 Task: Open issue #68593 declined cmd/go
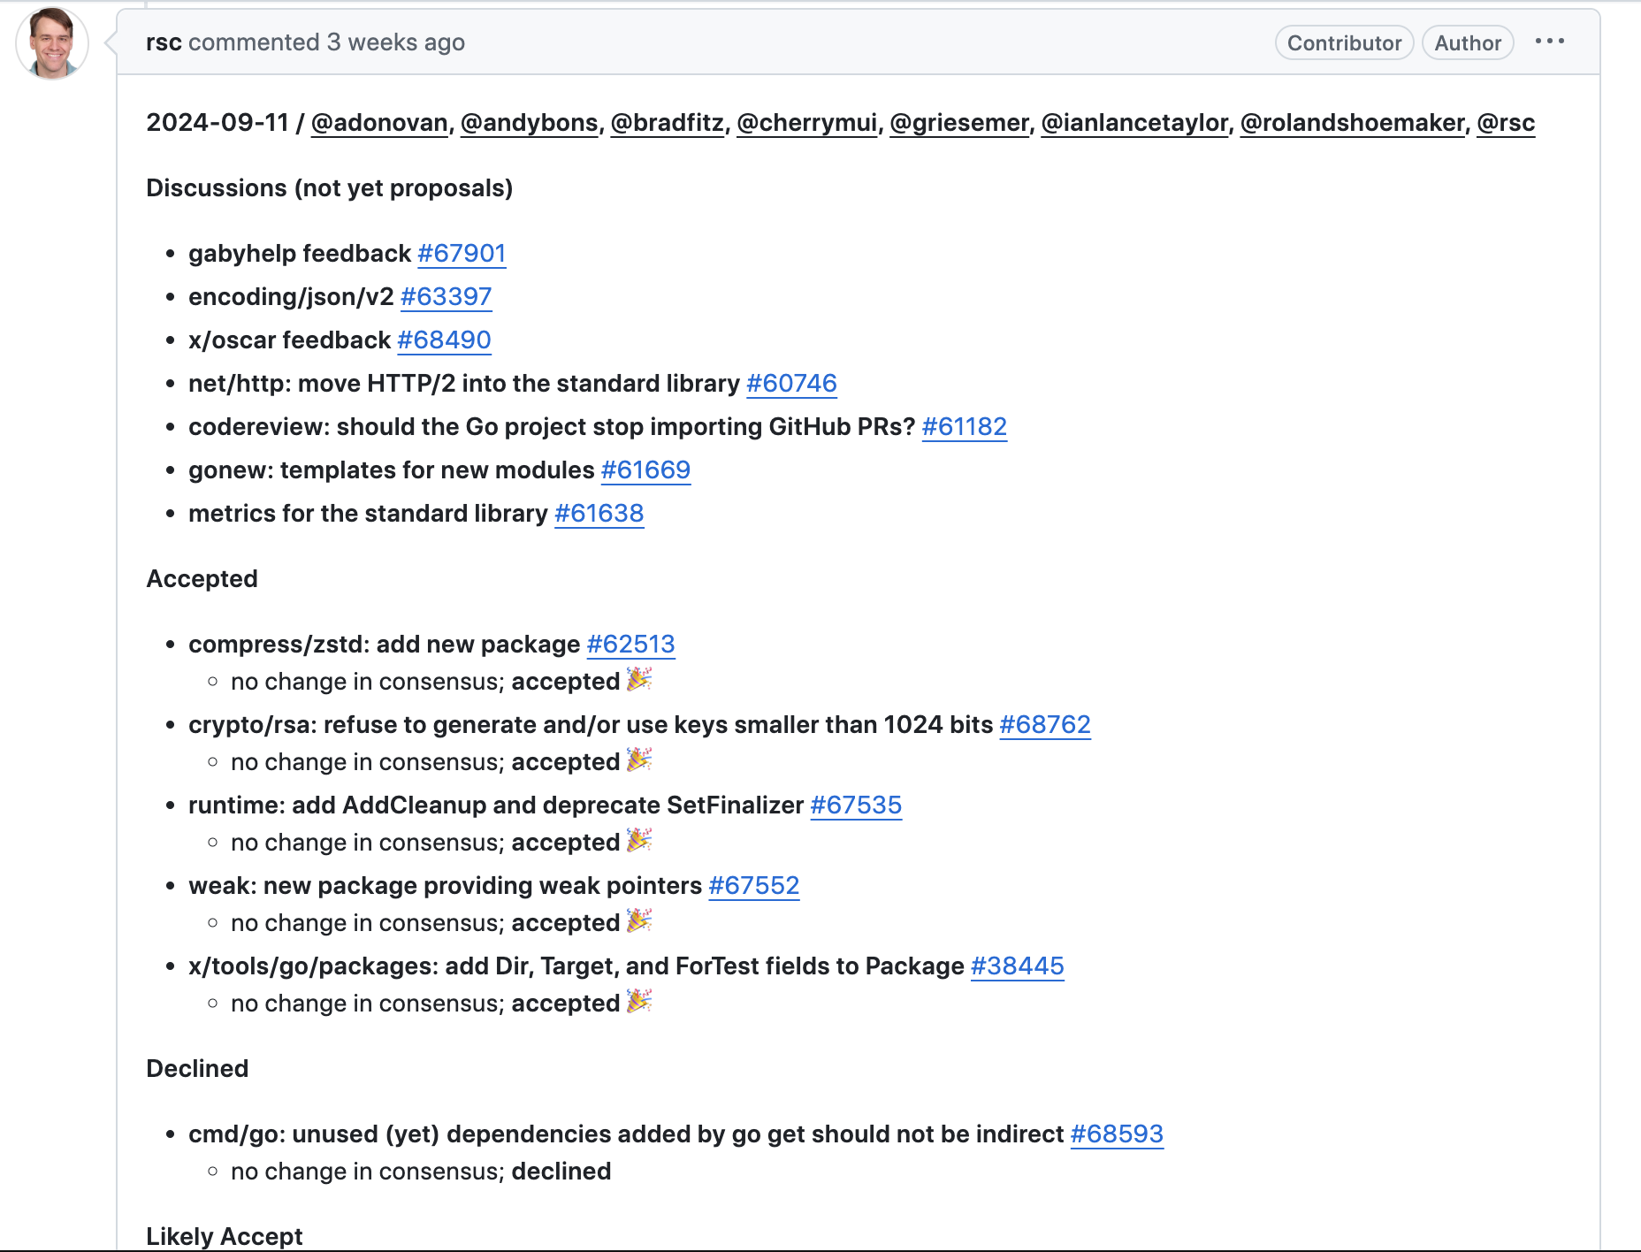[x=1117, y=1134]
